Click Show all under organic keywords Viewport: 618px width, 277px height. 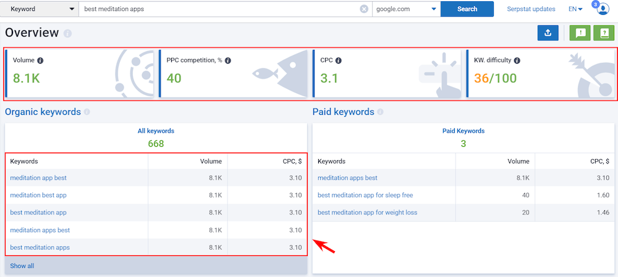click(22, 266)
